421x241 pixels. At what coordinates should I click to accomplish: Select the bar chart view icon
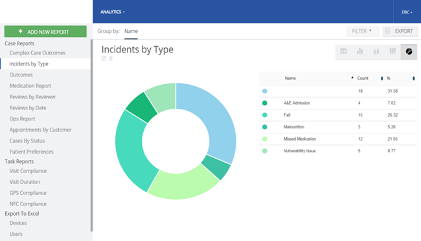pyautogui.click(x=359, y=51)
